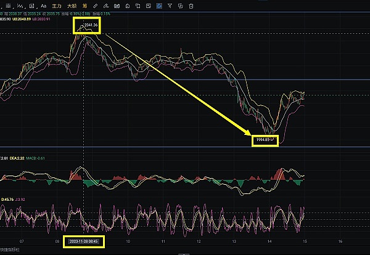Click the trash delete drawings icon
370x255 pixels.
point(191,6)
